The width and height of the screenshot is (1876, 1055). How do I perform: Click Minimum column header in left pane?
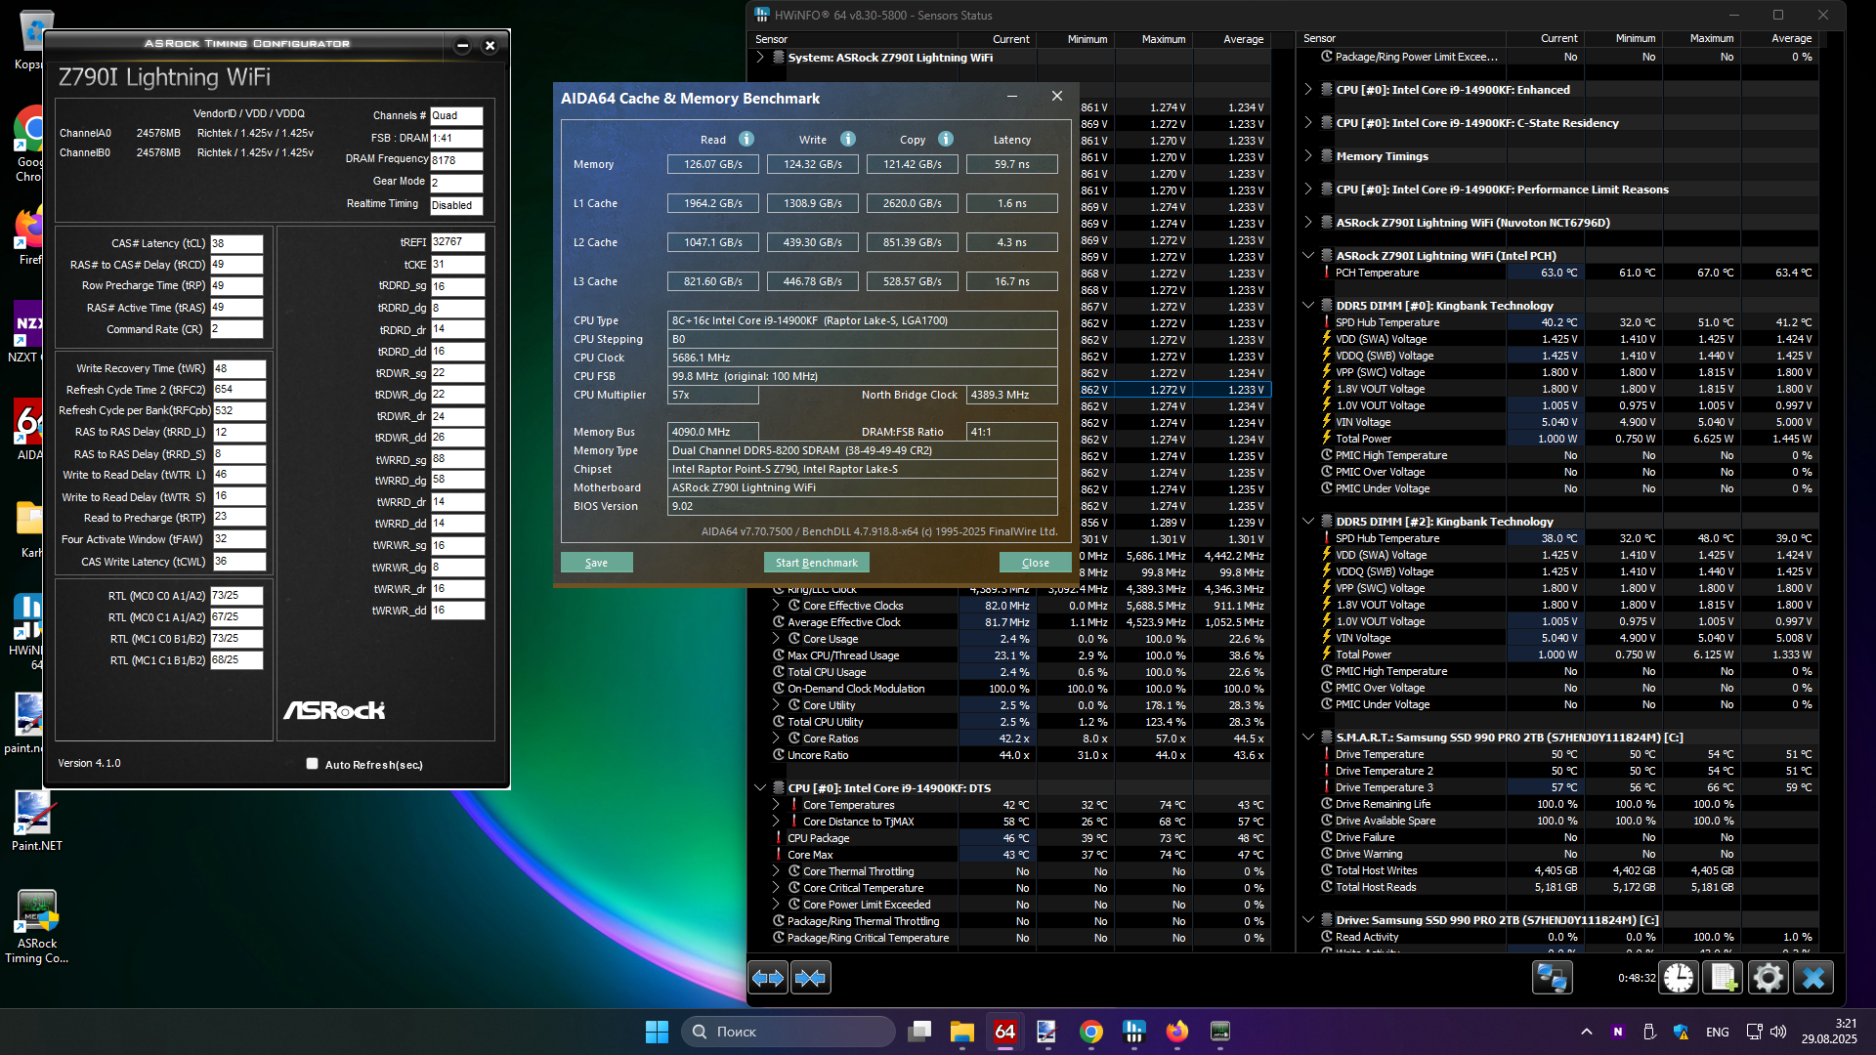click(x=1075, y=39)
